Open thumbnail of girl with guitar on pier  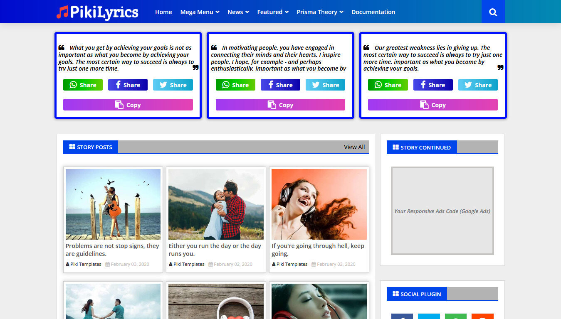coord(113,204)
